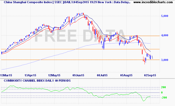Click the 13Mar15 date label
The height and width of the screenshot is (106, 175).
pos(6,75)
